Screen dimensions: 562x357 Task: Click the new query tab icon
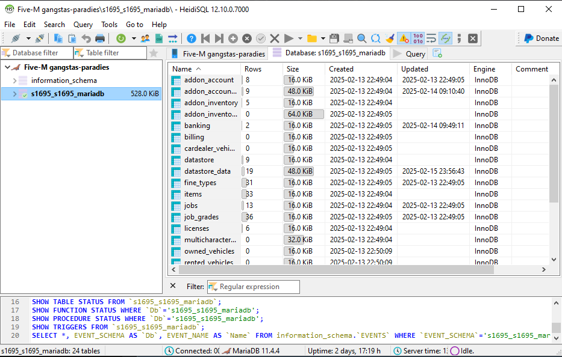click(437, 53)
